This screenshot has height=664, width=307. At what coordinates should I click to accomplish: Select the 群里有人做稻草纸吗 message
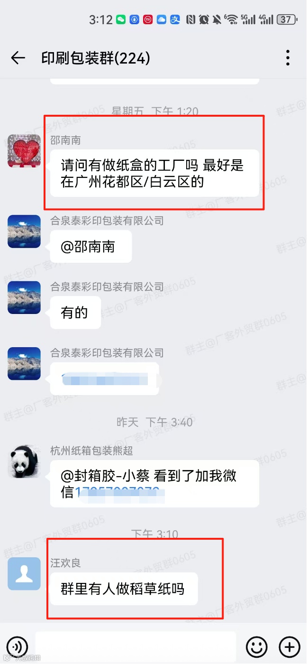click(124, 589)
